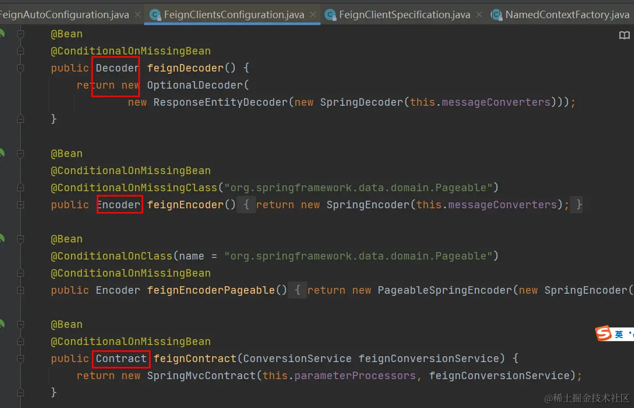Click the bean gutter icon beside feignEncoder's @Bean
Viewport: 634px width, 408px height.
(x=2, y=154)
